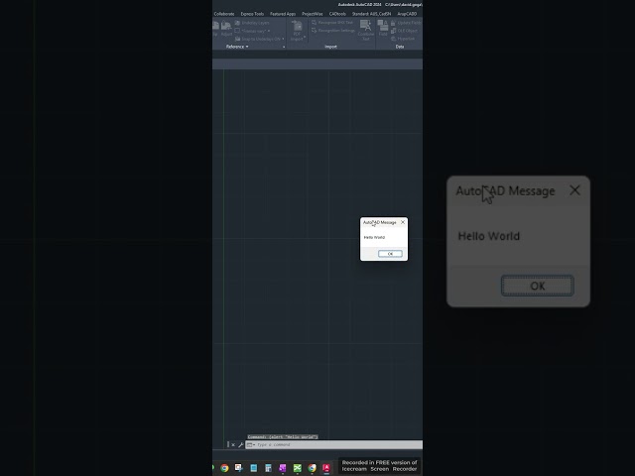Open the Reference panel dialog launcher arrow
The width and height of the screenshot is (635, 476).
[x=284, y=47]
